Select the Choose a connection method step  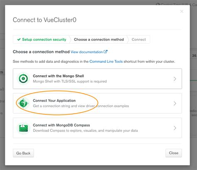tap(99, 39)
